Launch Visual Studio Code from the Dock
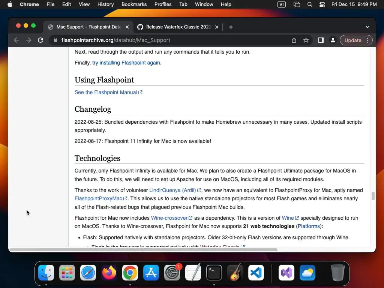 click(256, 273)
